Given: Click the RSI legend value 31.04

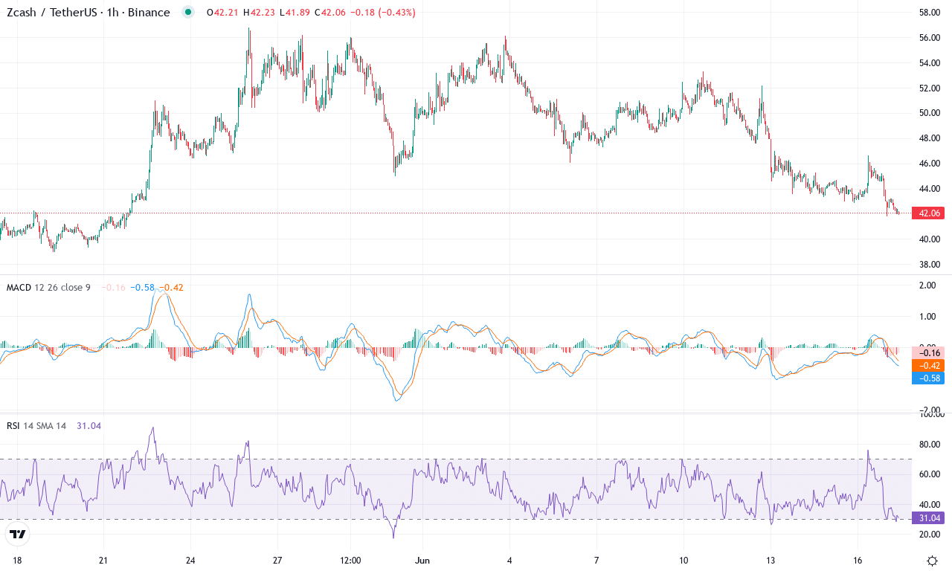Looking at the screenshot, I should (x=89, y=425).
